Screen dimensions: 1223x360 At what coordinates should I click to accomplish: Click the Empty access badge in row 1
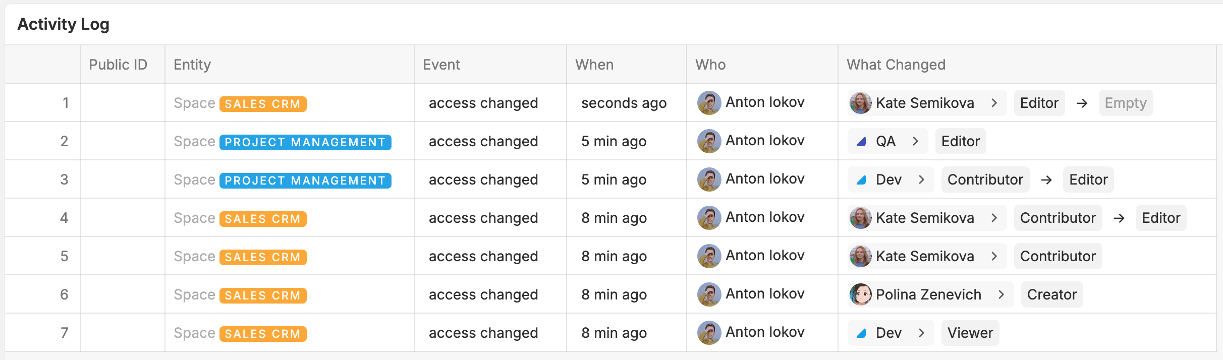click(1126, 103)
